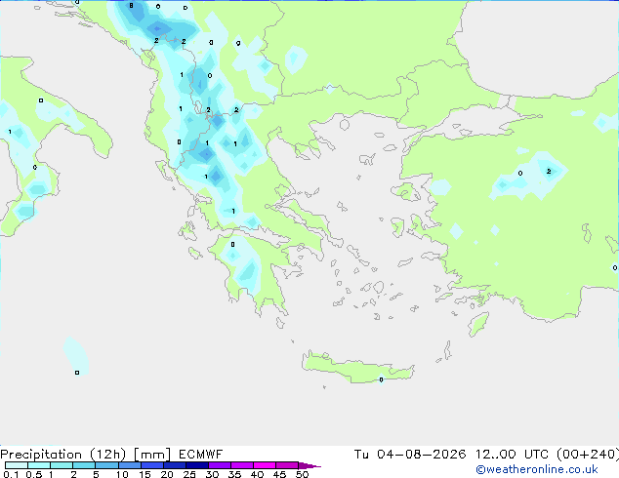Screen dimensions: 619x478
Task: Click the legend scale label '15'
Action: point(144,474)
